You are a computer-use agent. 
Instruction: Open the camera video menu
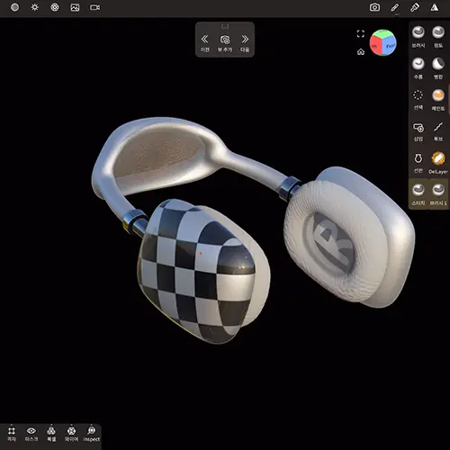pos(95,7)
